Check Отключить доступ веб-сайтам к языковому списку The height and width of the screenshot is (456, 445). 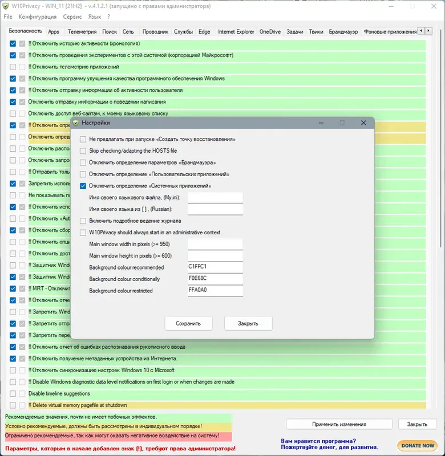point(13,113)
